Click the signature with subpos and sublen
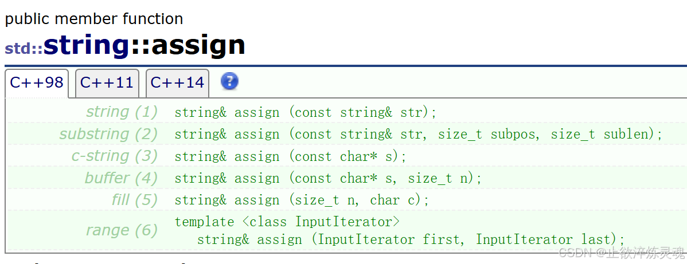Image resolution: width=687 pixels, height=264 pixels. pos(419,135)
